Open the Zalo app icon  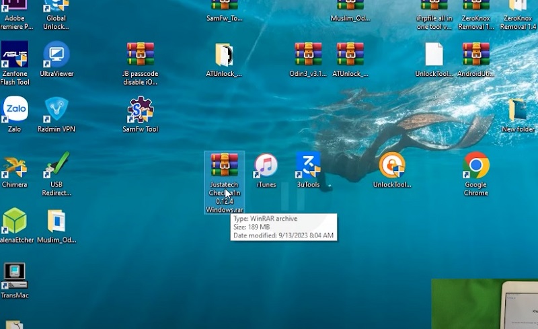(15, 110)
